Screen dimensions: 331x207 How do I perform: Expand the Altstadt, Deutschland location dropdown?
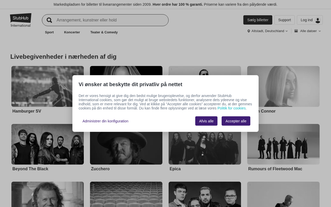pyautogui.click(x=268, y=31)
